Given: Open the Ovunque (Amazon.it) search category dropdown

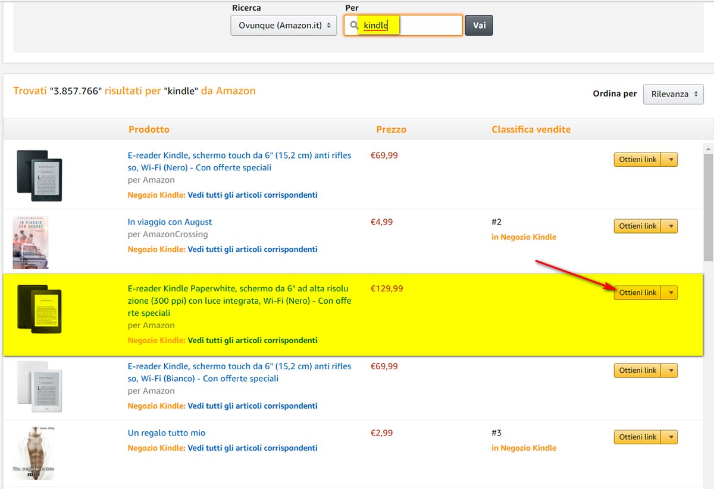Looking at the screenshot, I should coord(284,26).
